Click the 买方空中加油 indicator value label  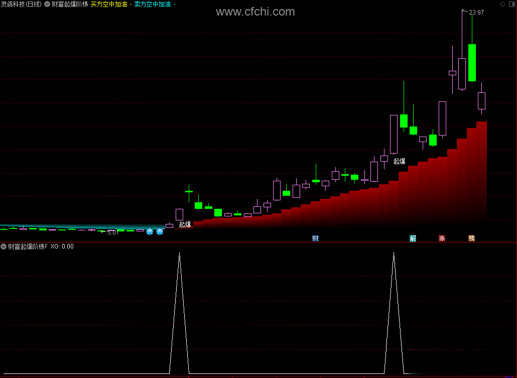tap(111, 4)
